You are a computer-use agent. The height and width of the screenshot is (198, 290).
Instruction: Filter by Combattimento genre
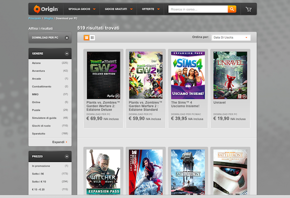[x=50, y=86]
